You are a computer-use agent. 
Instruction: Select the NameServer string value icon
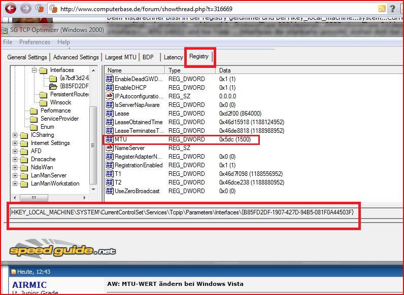(110, 148)
